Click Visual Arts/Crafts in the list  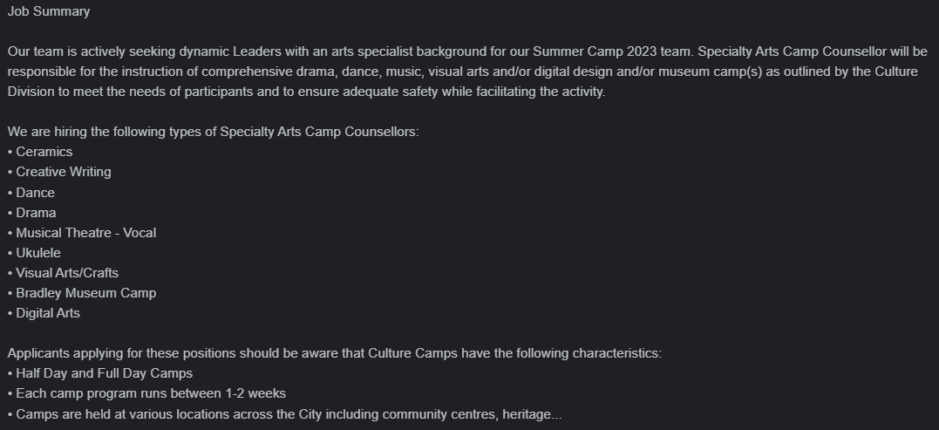[x=63, y=272]
